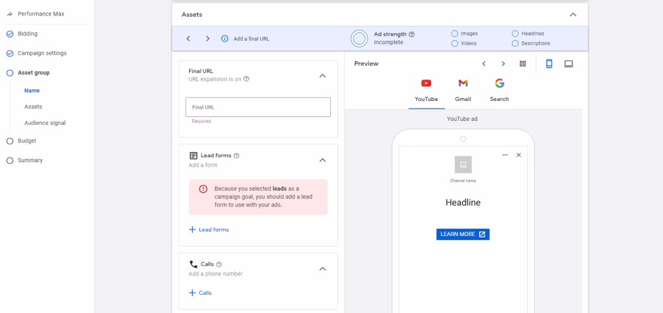Open Bidding step in sidebar

coord(27,34)
